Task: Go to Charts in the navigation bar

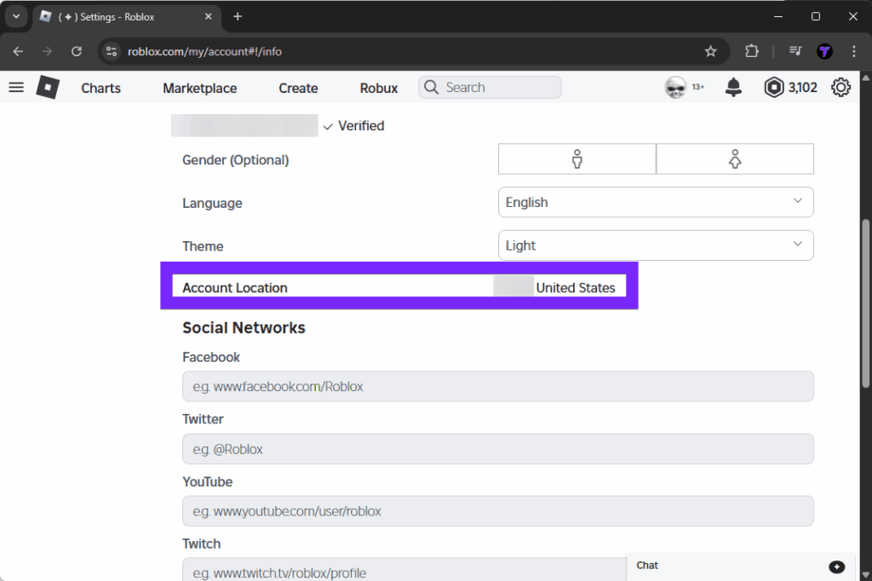Action: pyautogui.click(x=100, y=88)
